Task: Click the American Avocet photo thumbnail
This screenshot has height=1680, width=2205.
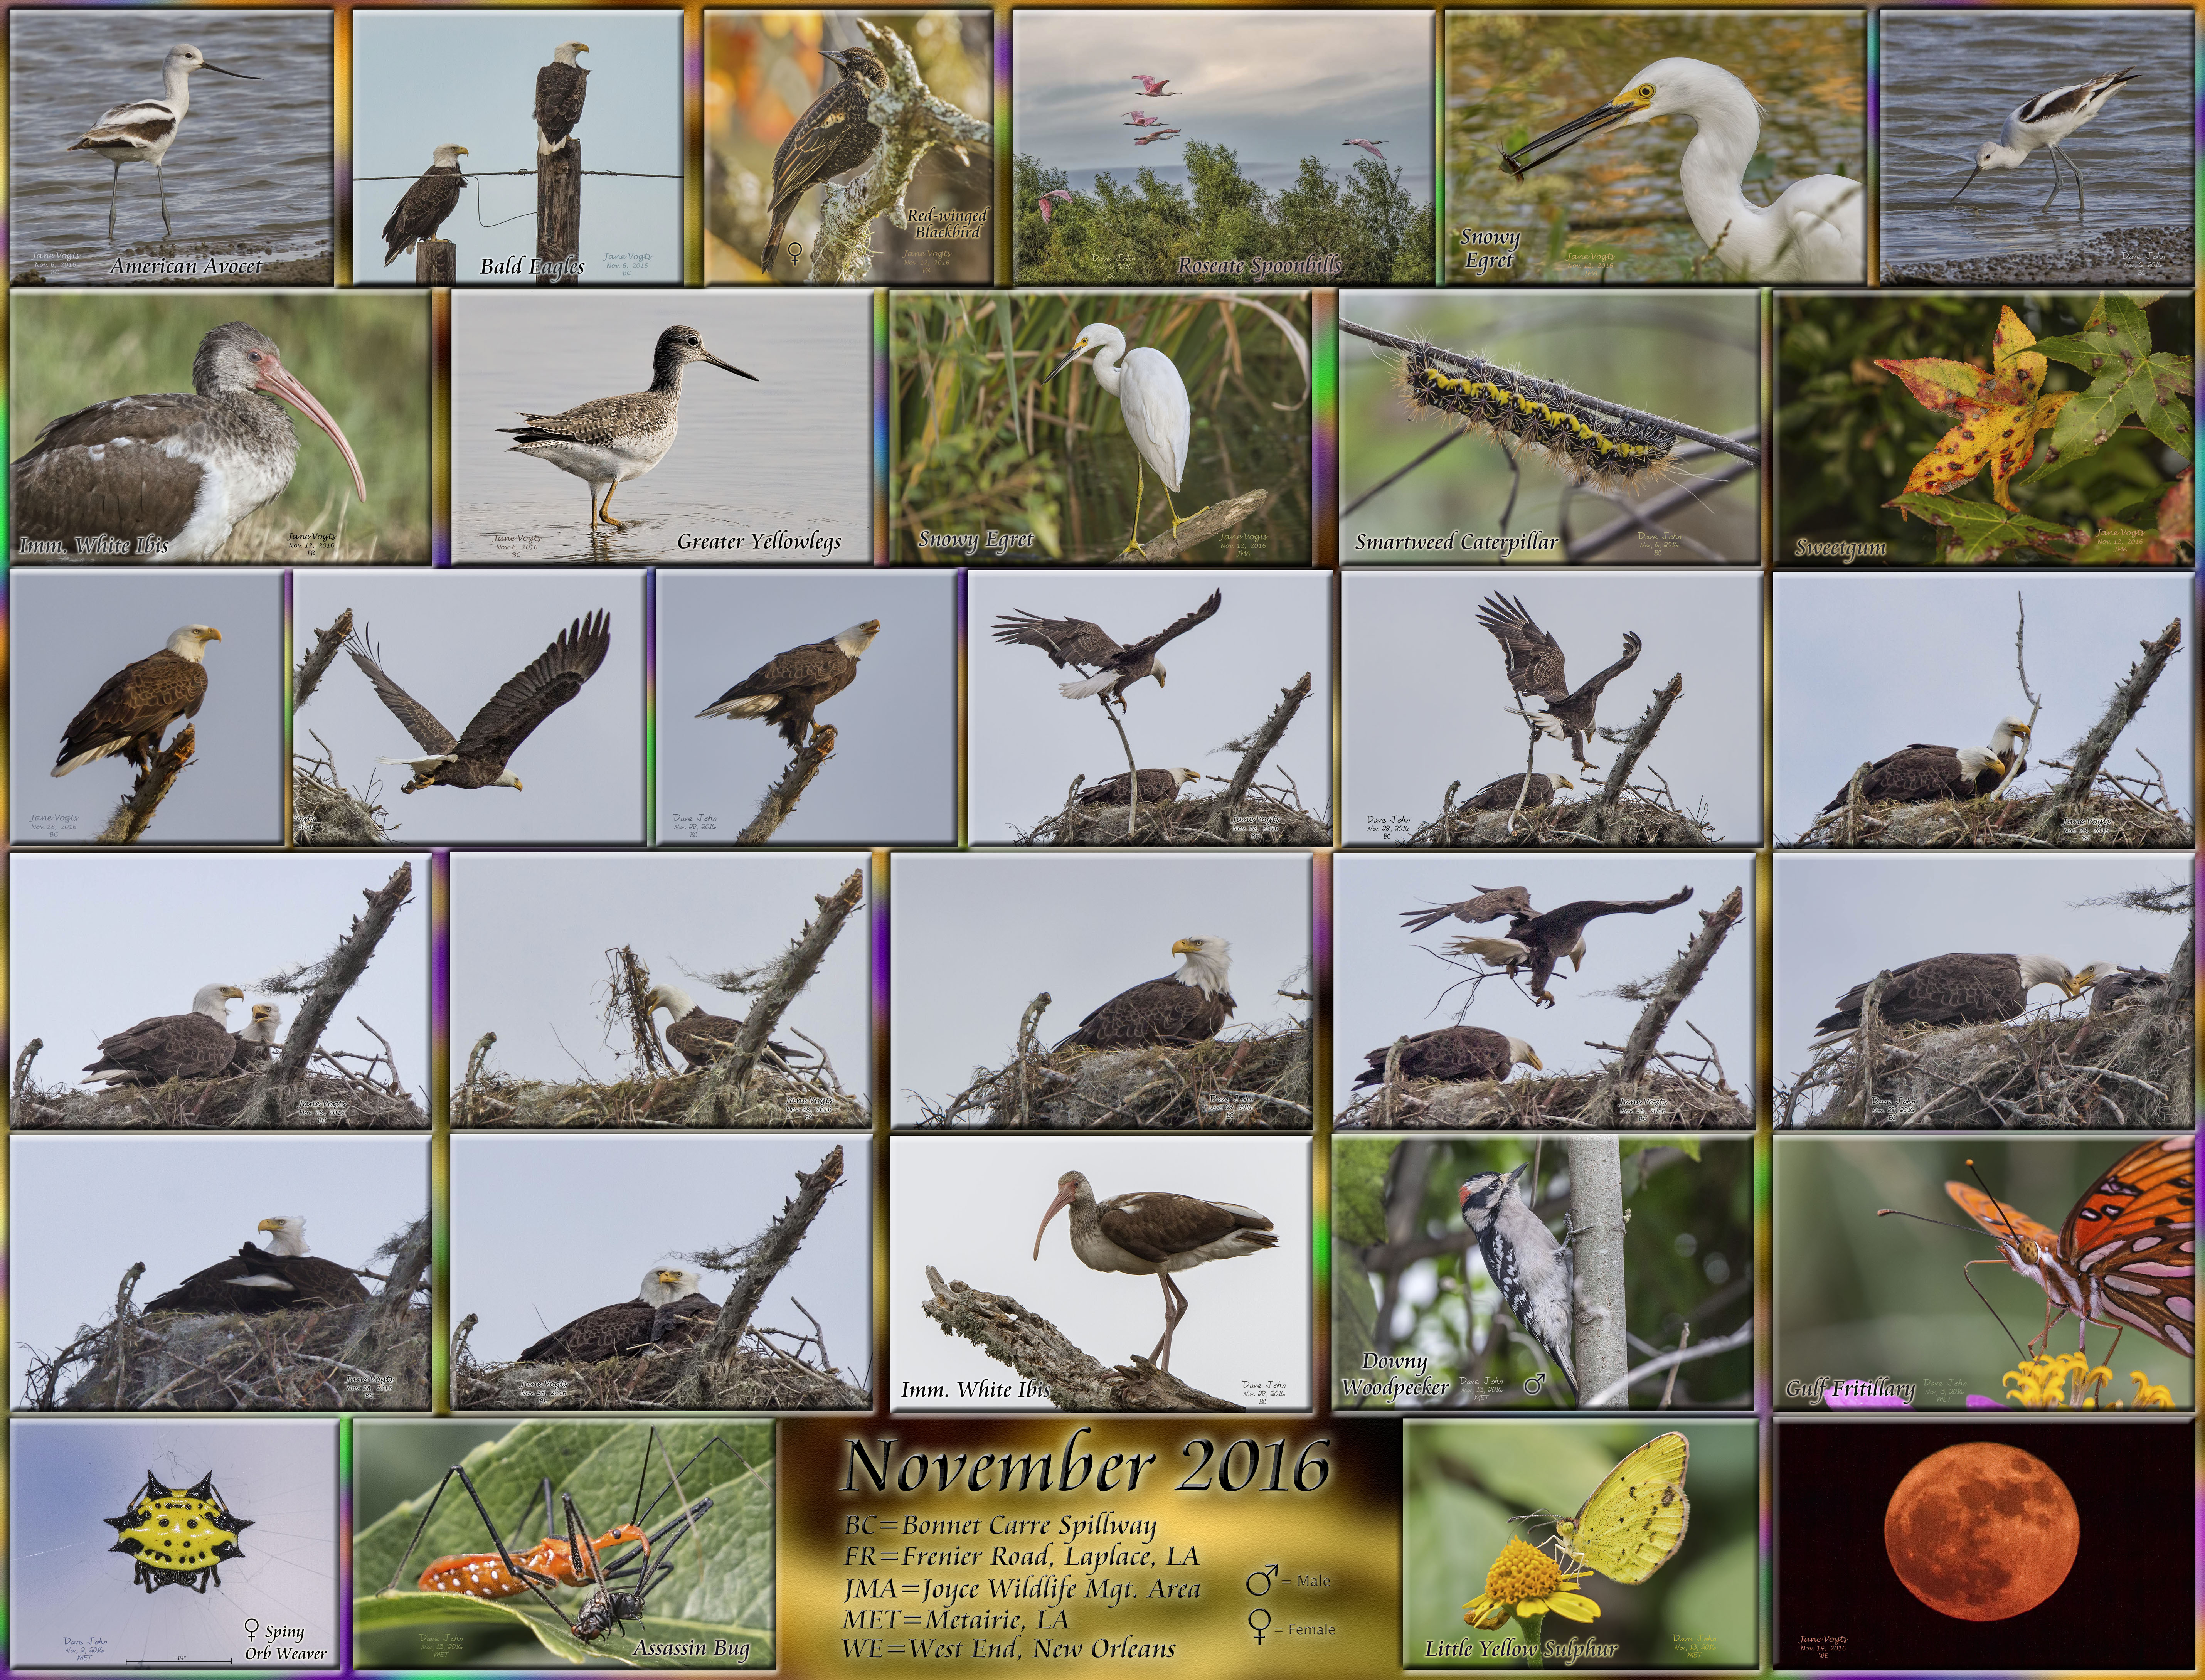Action: pos(171,146)
